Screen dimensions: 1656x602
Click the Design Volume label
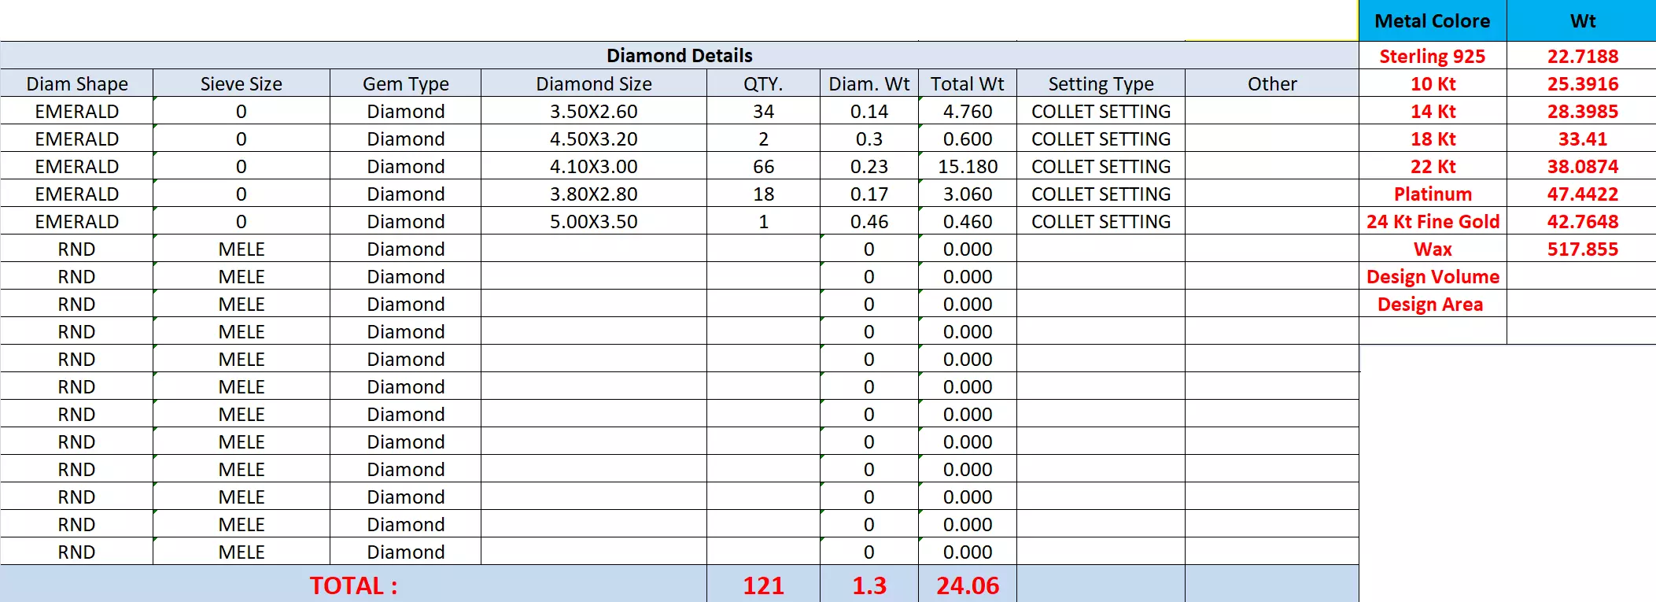(1433, 276)
